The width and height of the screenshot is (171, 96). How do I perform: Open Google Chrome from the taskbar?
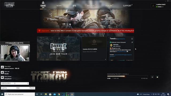[59, 94]
